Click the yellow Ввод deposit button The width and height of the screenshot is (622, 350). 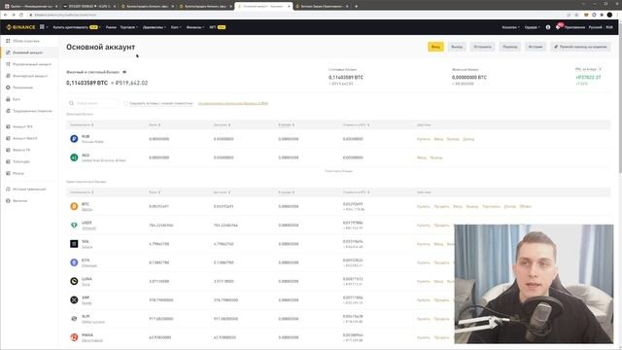click(x=435, y=47)
